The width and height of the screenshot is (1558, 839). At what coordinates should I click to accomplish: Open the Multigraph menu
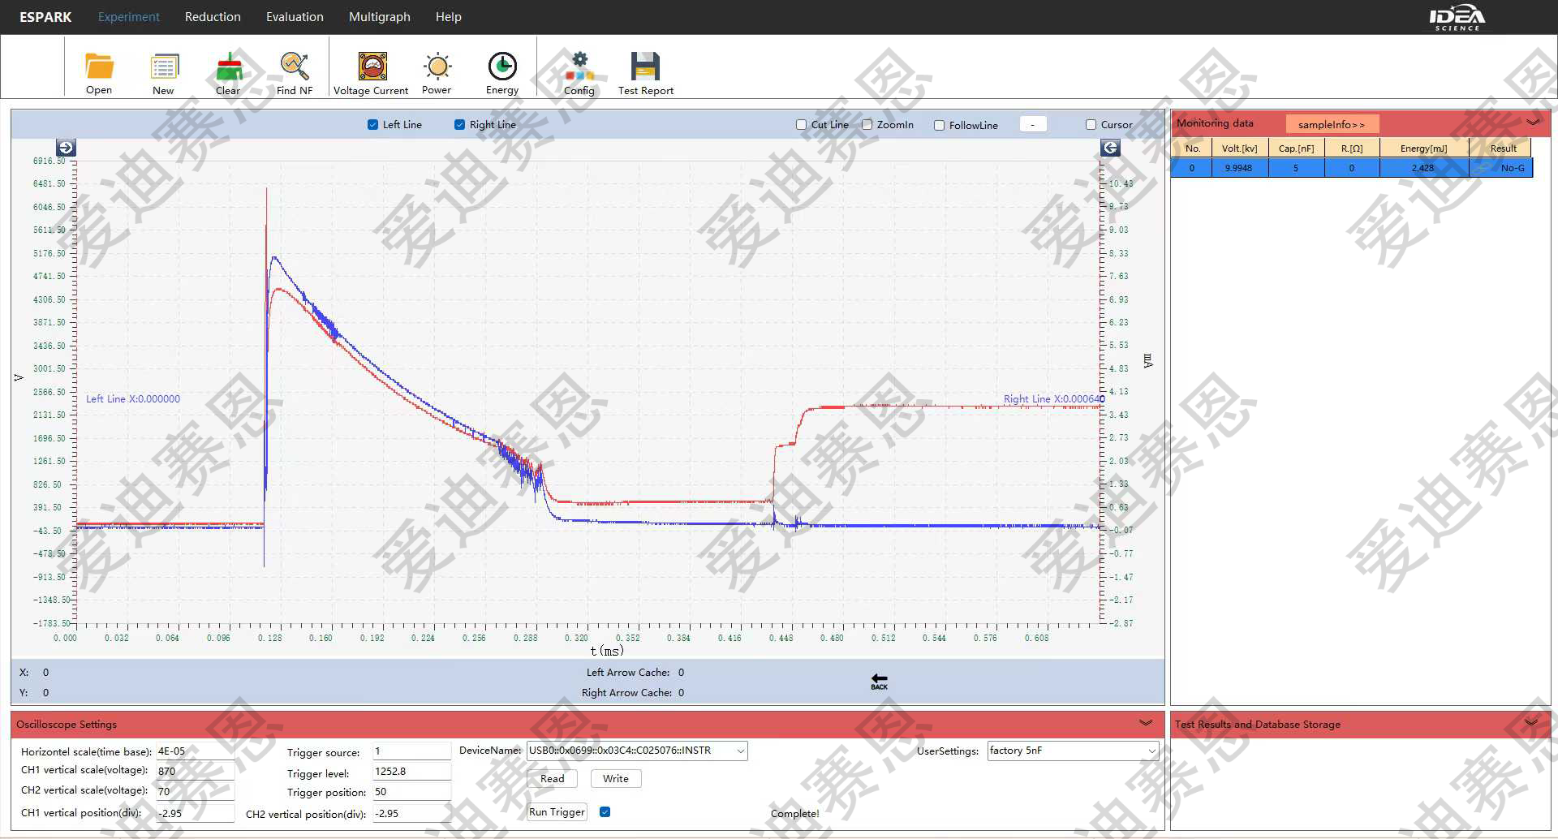click(x=379, y=17)
